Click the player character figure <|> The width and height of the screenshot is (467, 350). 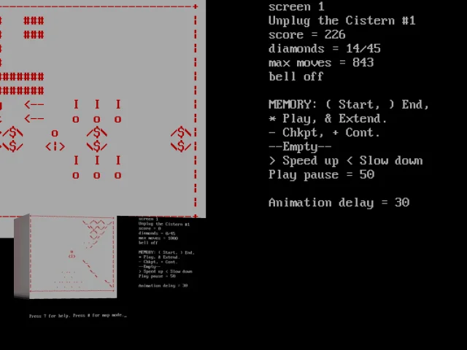[55, 140]
